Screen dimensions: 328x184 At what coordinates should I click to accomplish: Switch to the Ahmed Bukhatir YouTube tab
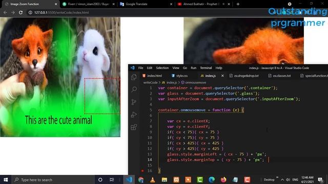coord(204,4)
